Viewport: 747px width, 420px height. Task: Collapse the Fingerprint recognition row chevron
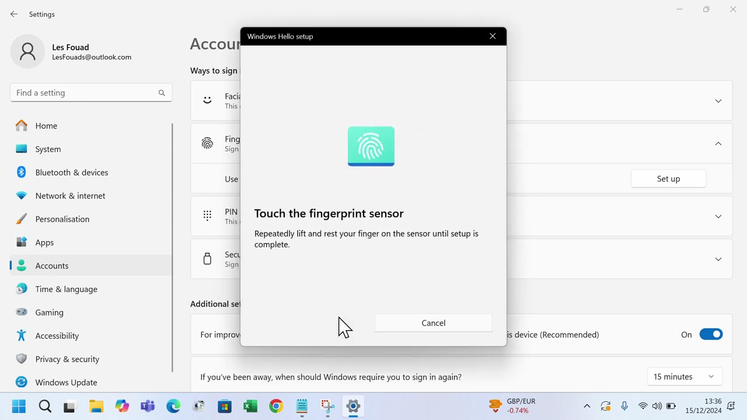pyautogui.click(x=718, y=143)
